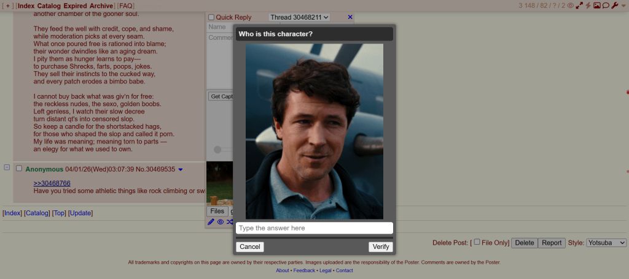This screenshot has height=279, width=629.
Task: Click the [Top] navigation link
Action: click(59, 213)
